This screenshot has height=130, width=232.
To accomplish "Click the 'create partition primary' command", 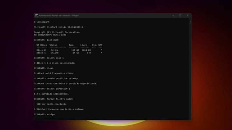I will (x=62, y=78).
